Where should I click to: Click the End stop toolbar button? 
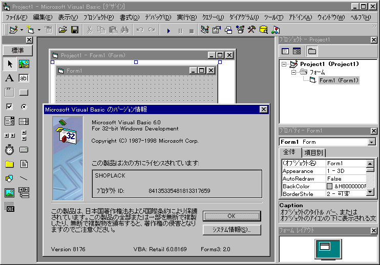(192, 31)
